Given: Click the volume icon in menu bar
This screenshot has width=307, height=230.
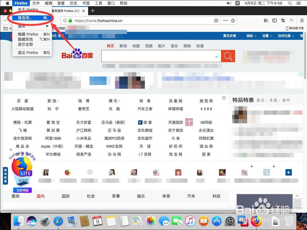Looking at the screenshot, I should [x=229, y=3].
